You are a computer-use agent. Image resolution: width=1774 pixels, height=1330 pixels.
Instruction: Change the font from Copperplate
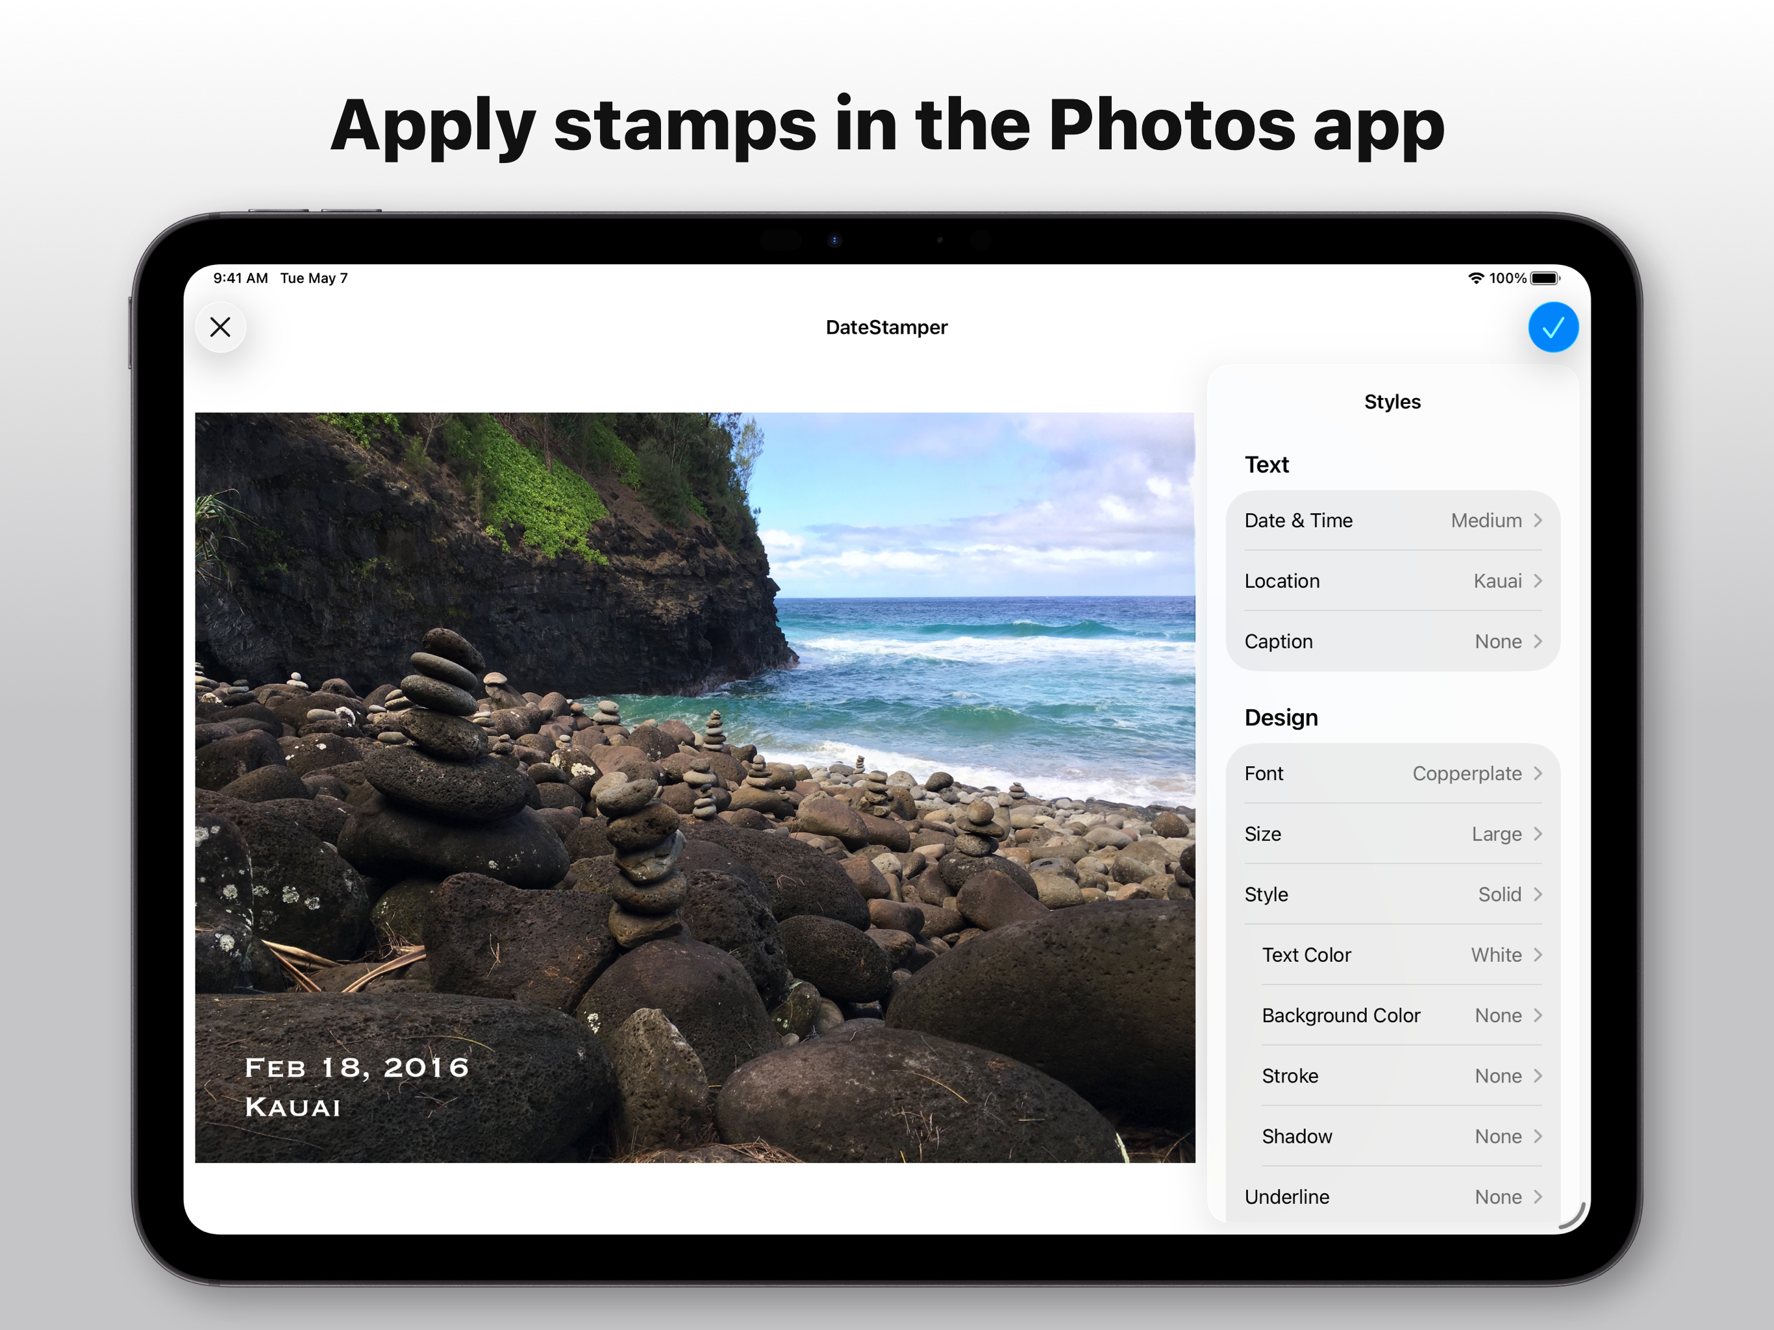click(1392, 773)
